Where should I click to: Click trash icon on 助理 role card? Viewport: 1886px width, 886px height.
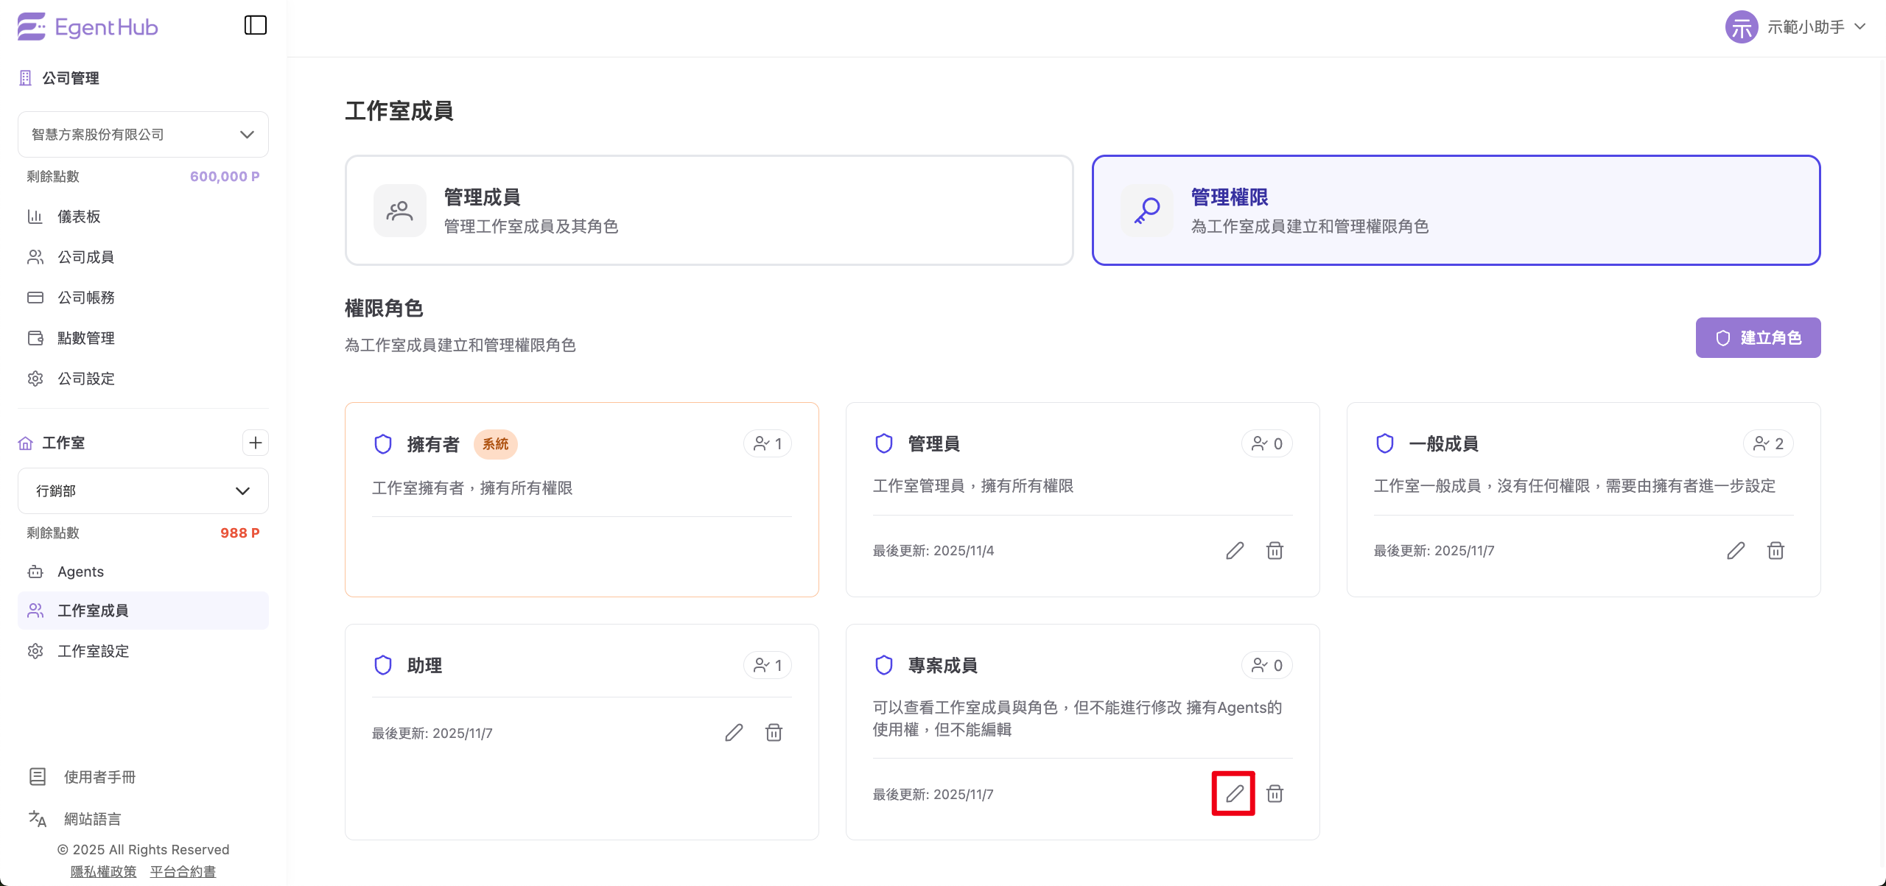(774, 732)
